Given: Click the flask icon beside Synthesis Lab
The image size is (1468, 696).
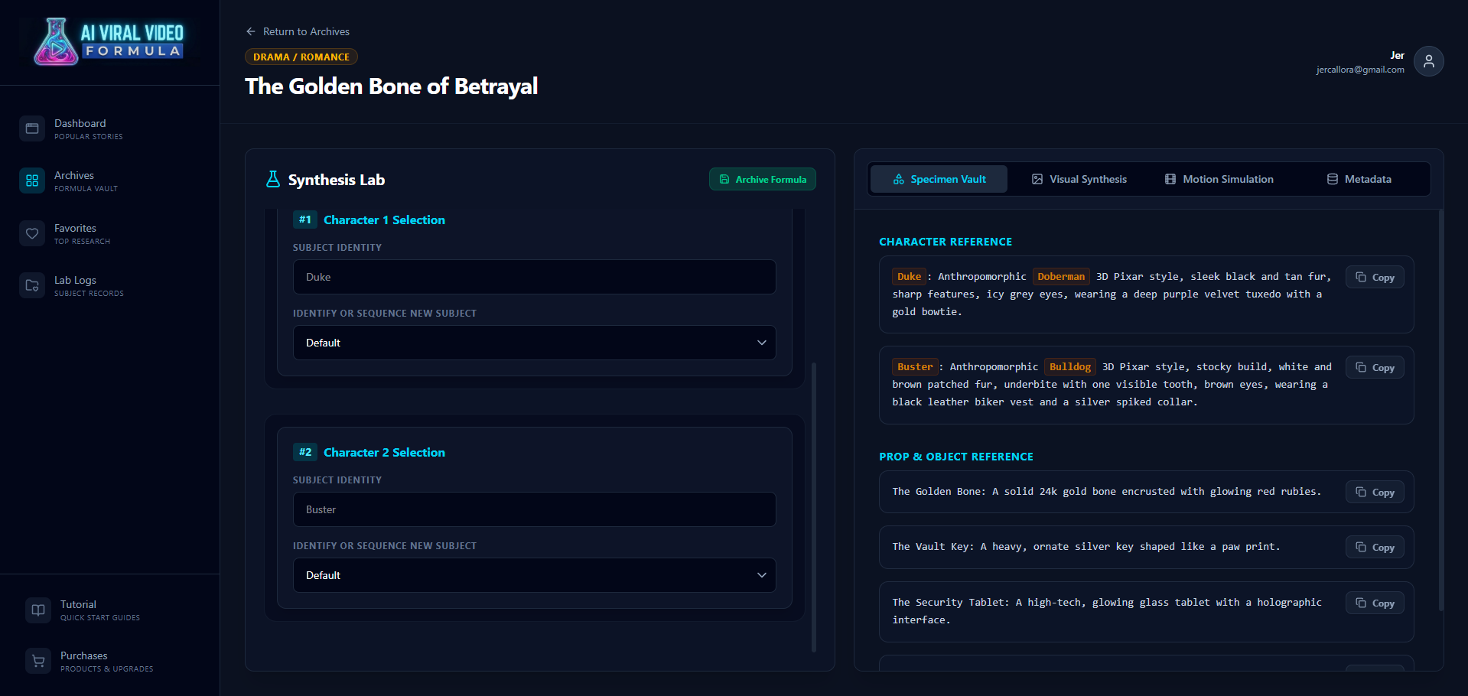Looking at the screenshot, I should click(x=273, y=179).
